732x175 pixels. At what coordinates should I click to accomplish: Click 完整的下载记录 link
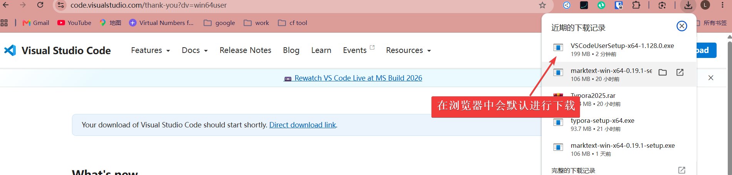(x=573, y=170)
